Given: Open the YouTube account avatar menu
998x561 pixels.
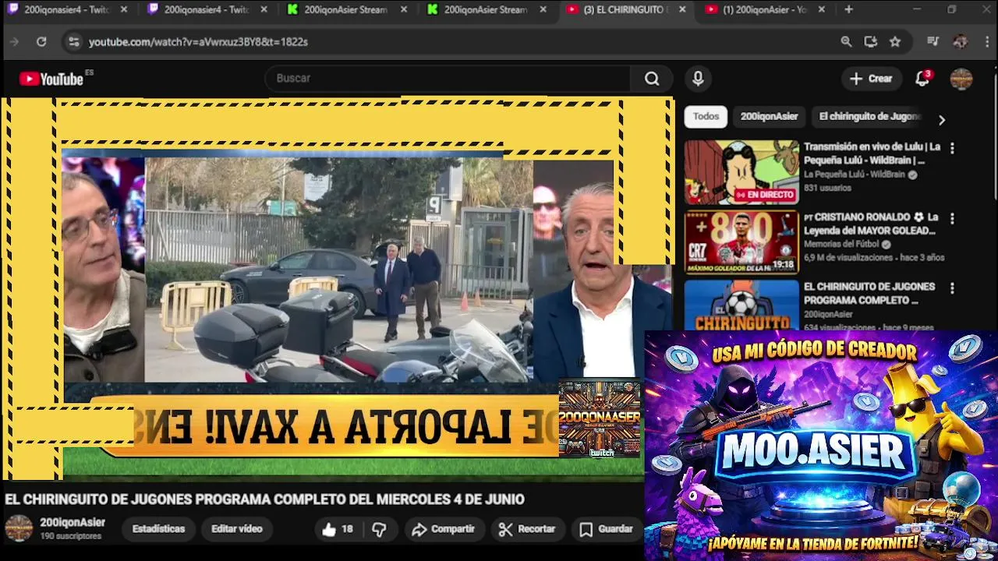Looking at the screenshot, I should tap(961, 79).
